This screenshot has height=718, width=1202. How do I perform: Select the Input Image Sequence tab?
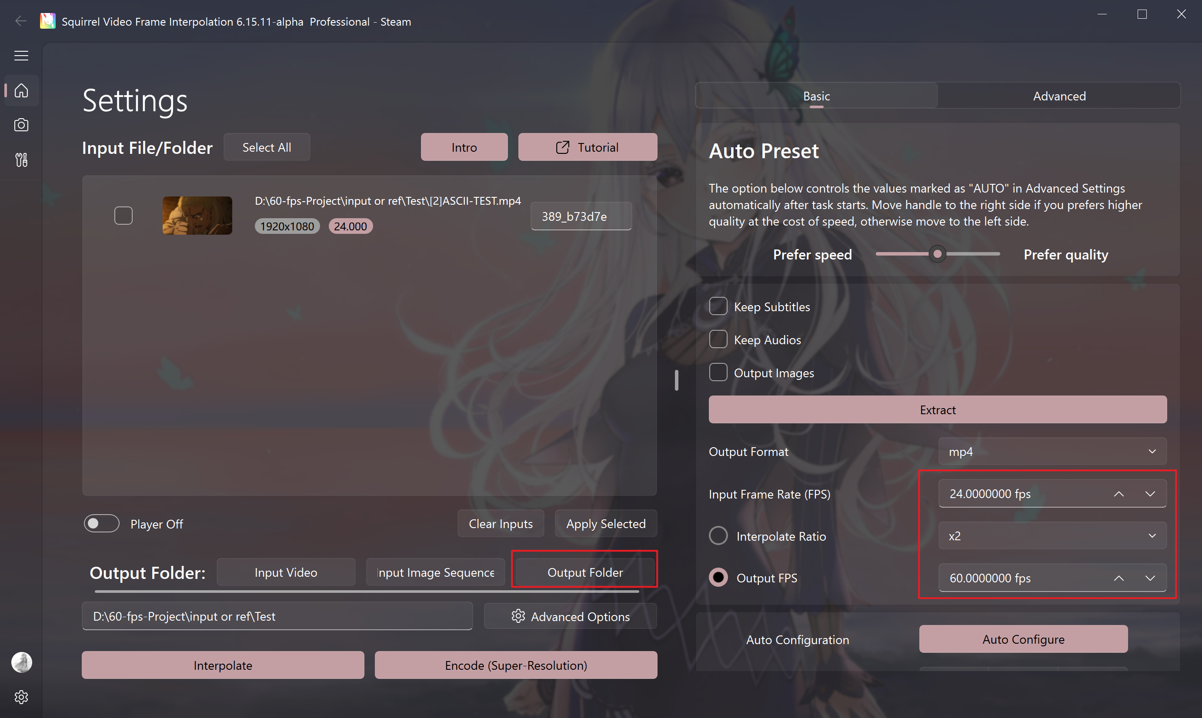click(436, 572)
